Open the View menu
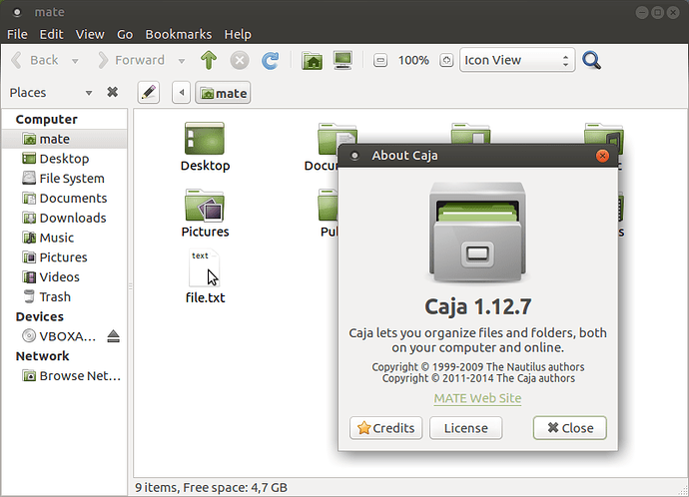The width and height of the screenshot is (689, 497). pyautogui.click(x=90, y=34)
